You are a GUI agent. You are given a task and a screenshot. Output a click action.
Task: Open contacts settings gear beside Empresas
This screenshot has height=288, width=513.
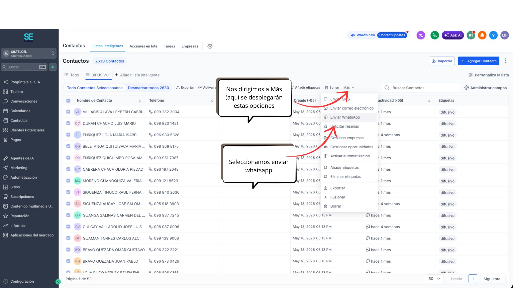(x=210, y=46)
